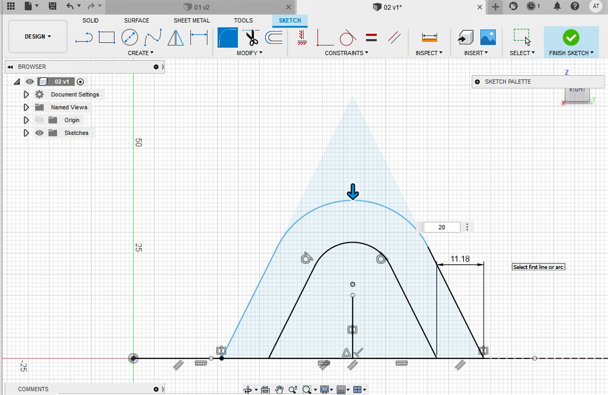Click the Insert Canvas image icon

click(488, 38)
